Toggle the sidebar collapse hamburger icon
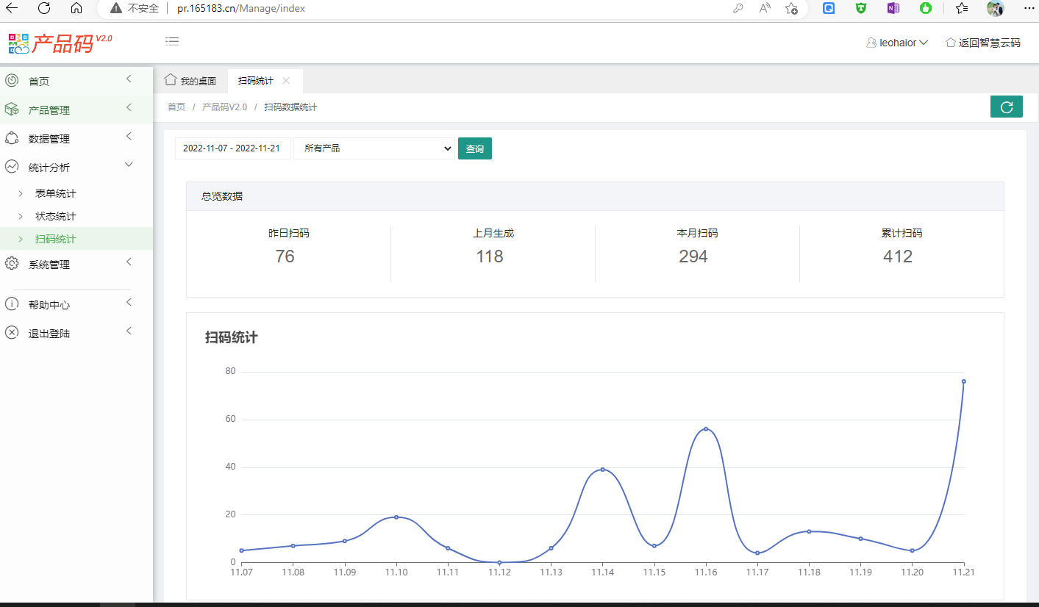Viewport: 1039px width, 607px height. 172,42
